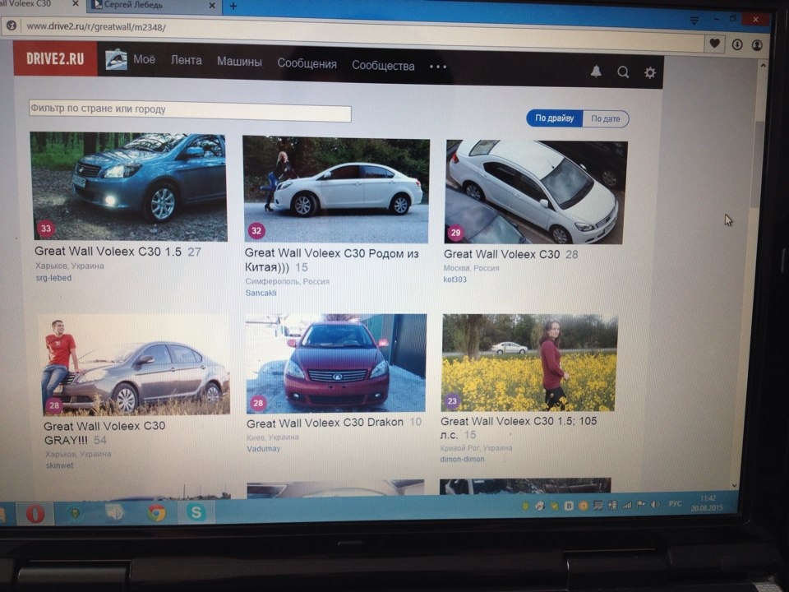This screenshot has height=592, width=789.
Task: Open Great Wall Voleex C30 1.5 link
Action: (x=108, y=252)
